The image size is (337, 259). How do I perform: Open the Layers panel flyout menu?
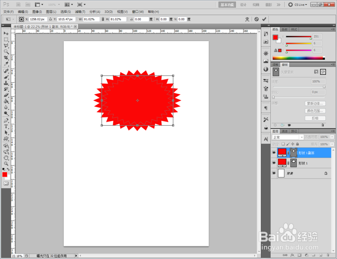(333, 131)
